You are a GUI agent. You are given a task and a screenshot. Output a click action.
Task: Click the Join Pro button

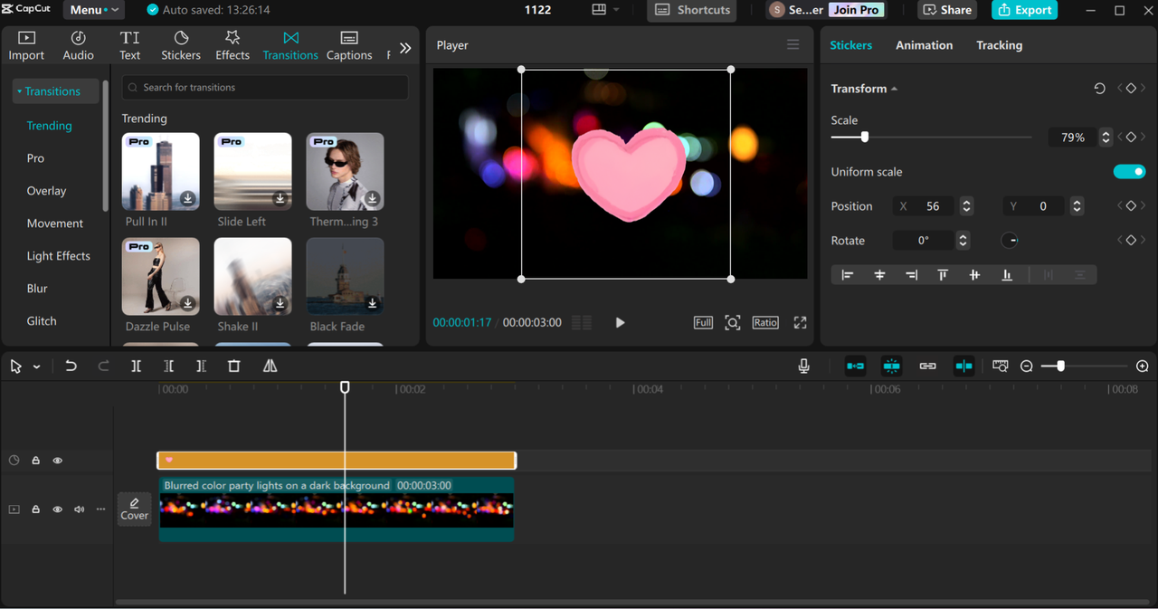click(856, 10)
